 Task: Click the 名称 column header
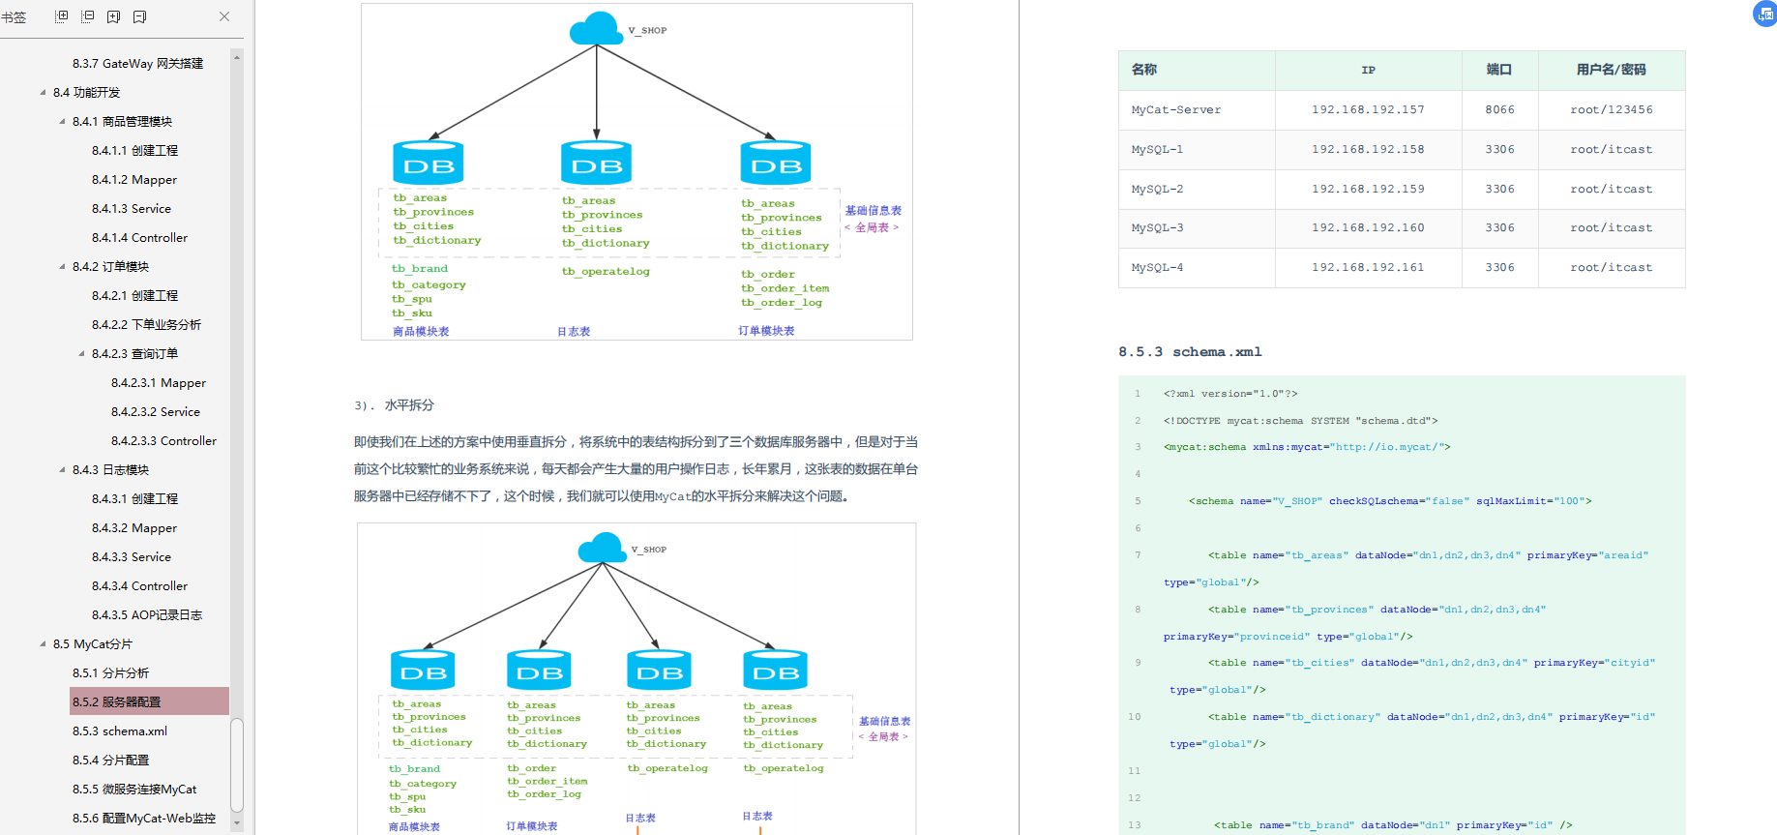tap(1197, 70)
